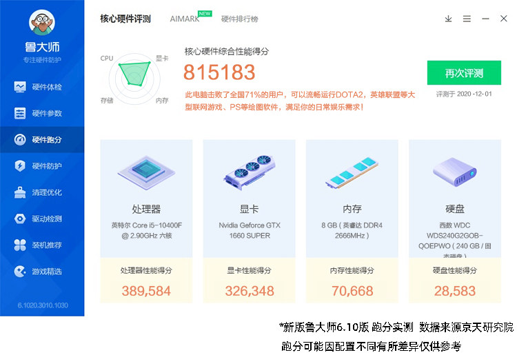The image size is (517, 355).
Task: Click the 游戏精选 pac-man icon
Action: 20,272
